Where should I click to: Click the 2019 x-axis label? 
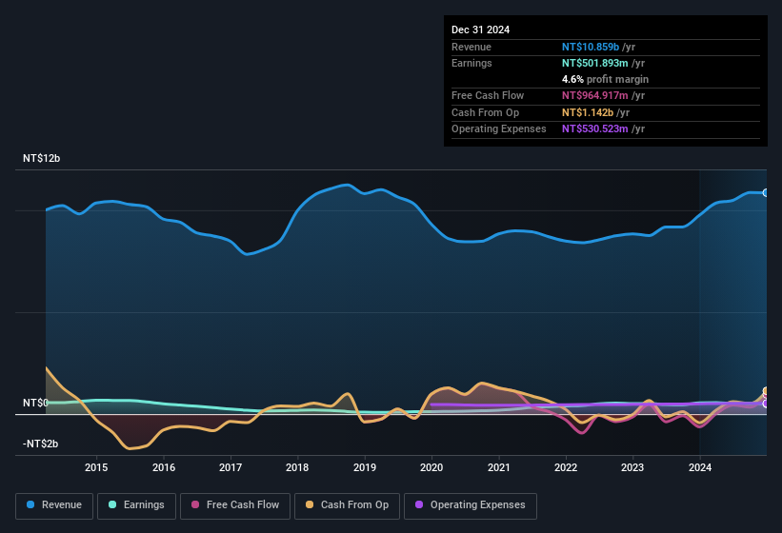tap(365, 467)
